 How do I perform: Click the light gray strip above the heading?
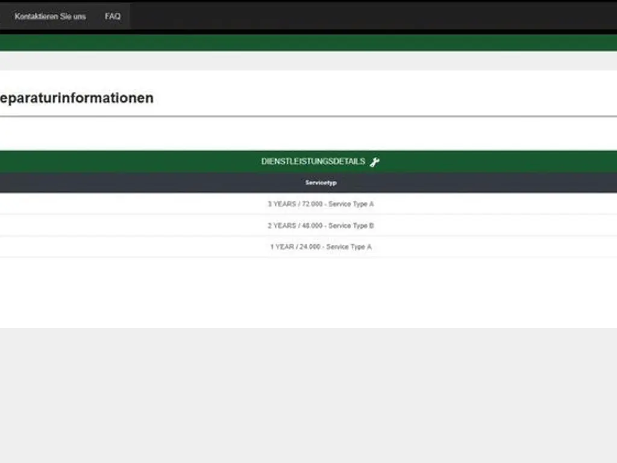tap(308, 60)
